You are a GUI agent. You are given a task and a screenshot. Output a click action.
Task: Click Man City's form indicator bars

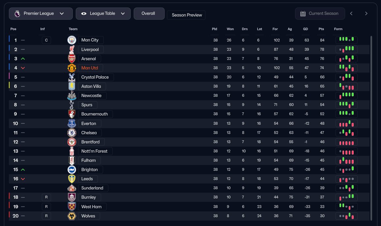tap(346, 40)
